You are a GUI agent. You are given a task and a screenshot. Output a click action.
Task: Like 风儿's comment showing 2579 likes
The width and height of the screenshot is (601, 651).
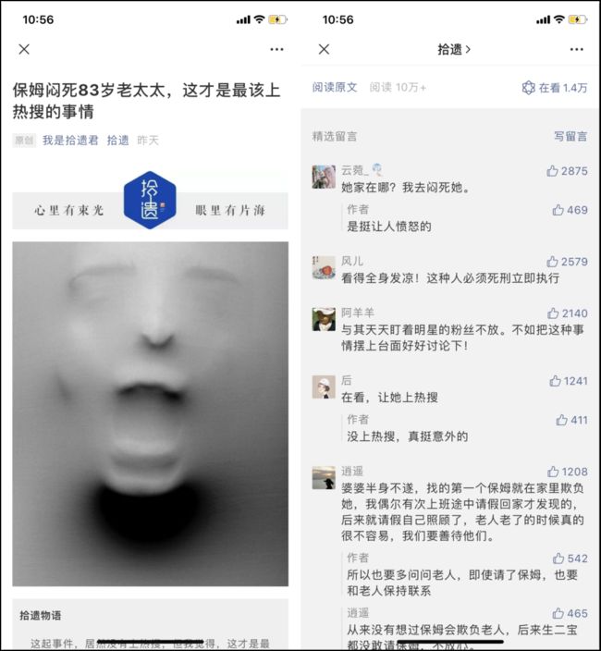pos(552,262)
